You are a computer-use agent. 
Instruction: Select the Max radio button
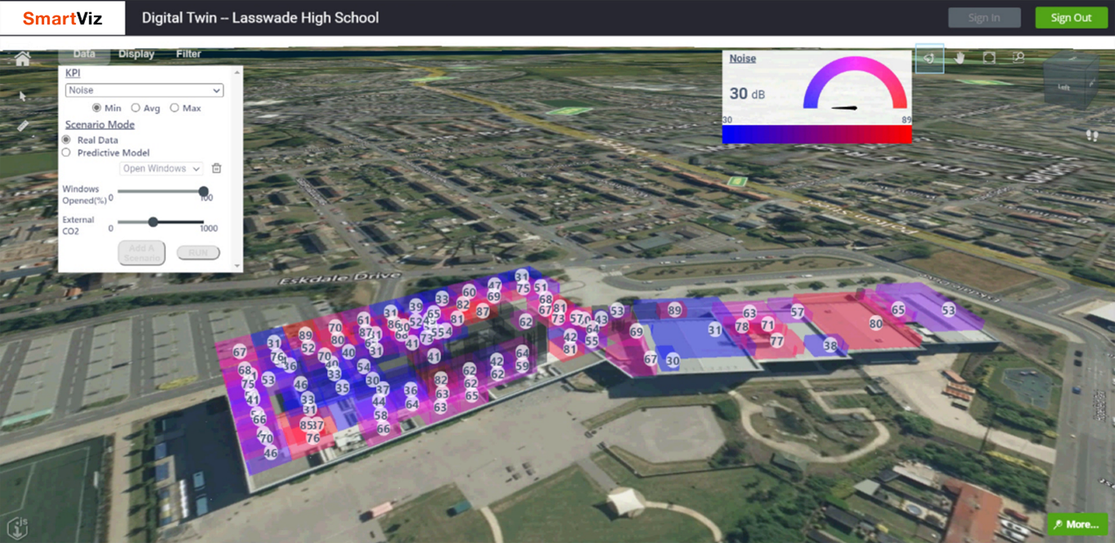(174, 107)
